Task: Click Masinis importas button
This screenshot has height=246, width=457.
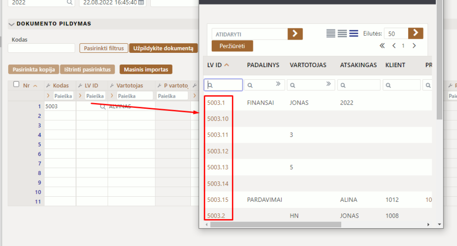Action: click(146, 70)
